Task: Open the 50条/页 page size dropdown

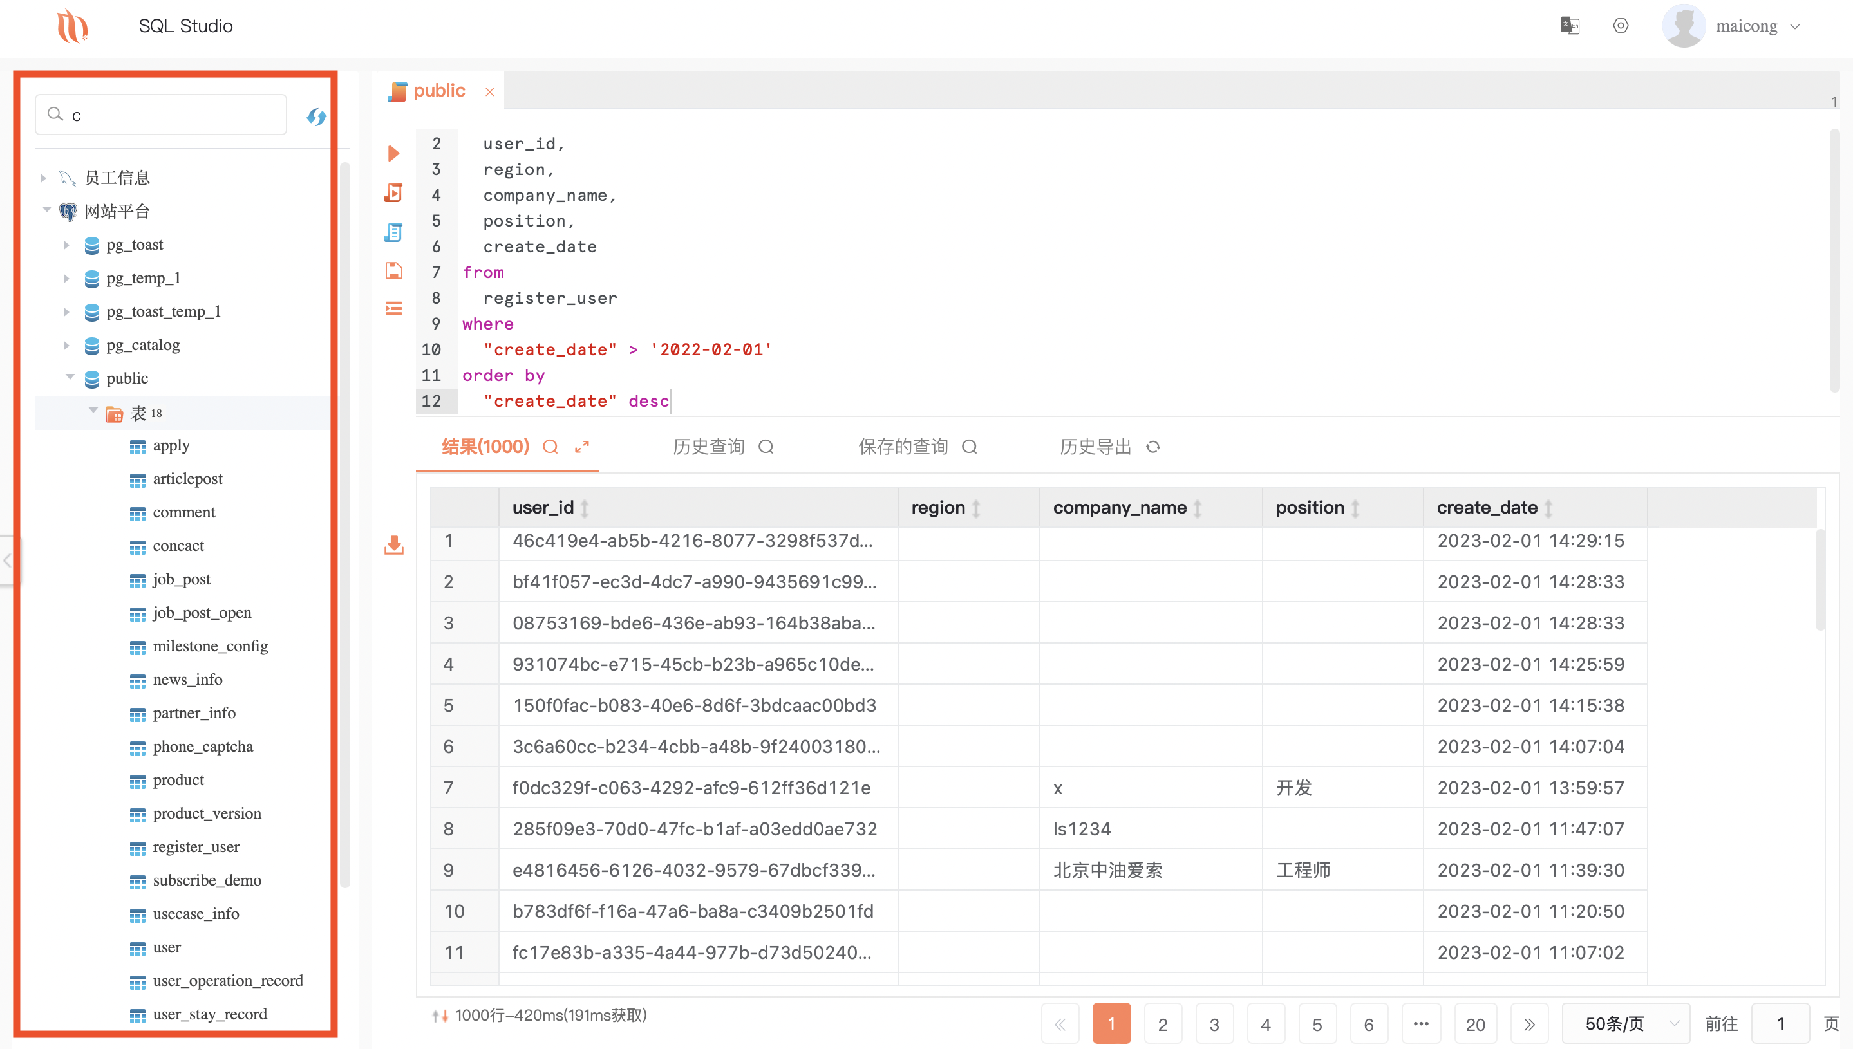Action: pos(1626,1023)
